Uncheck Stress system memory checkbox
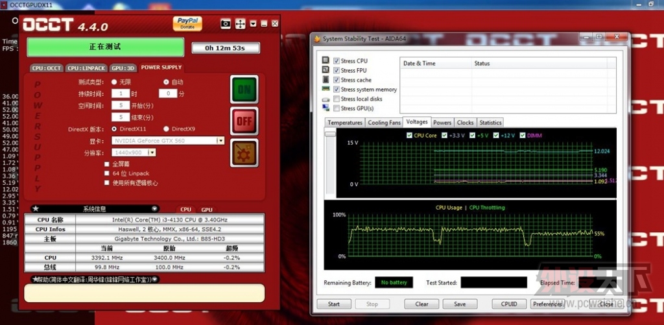 [x=337, y=90]
